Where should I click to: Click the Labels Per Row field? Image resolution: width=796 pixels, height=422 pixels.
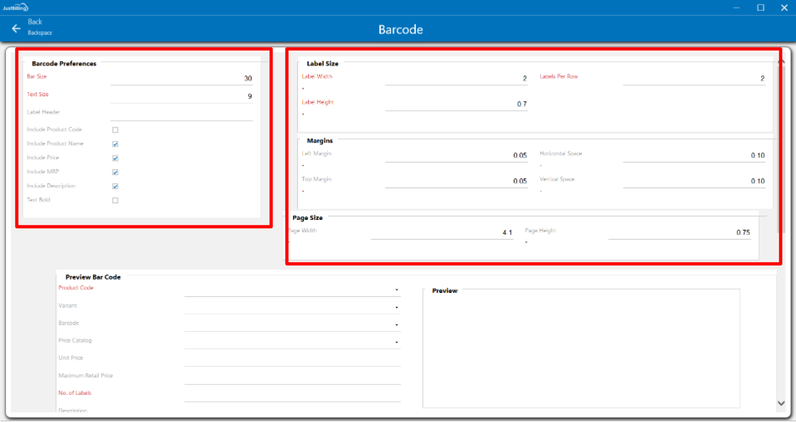point(693,79)
